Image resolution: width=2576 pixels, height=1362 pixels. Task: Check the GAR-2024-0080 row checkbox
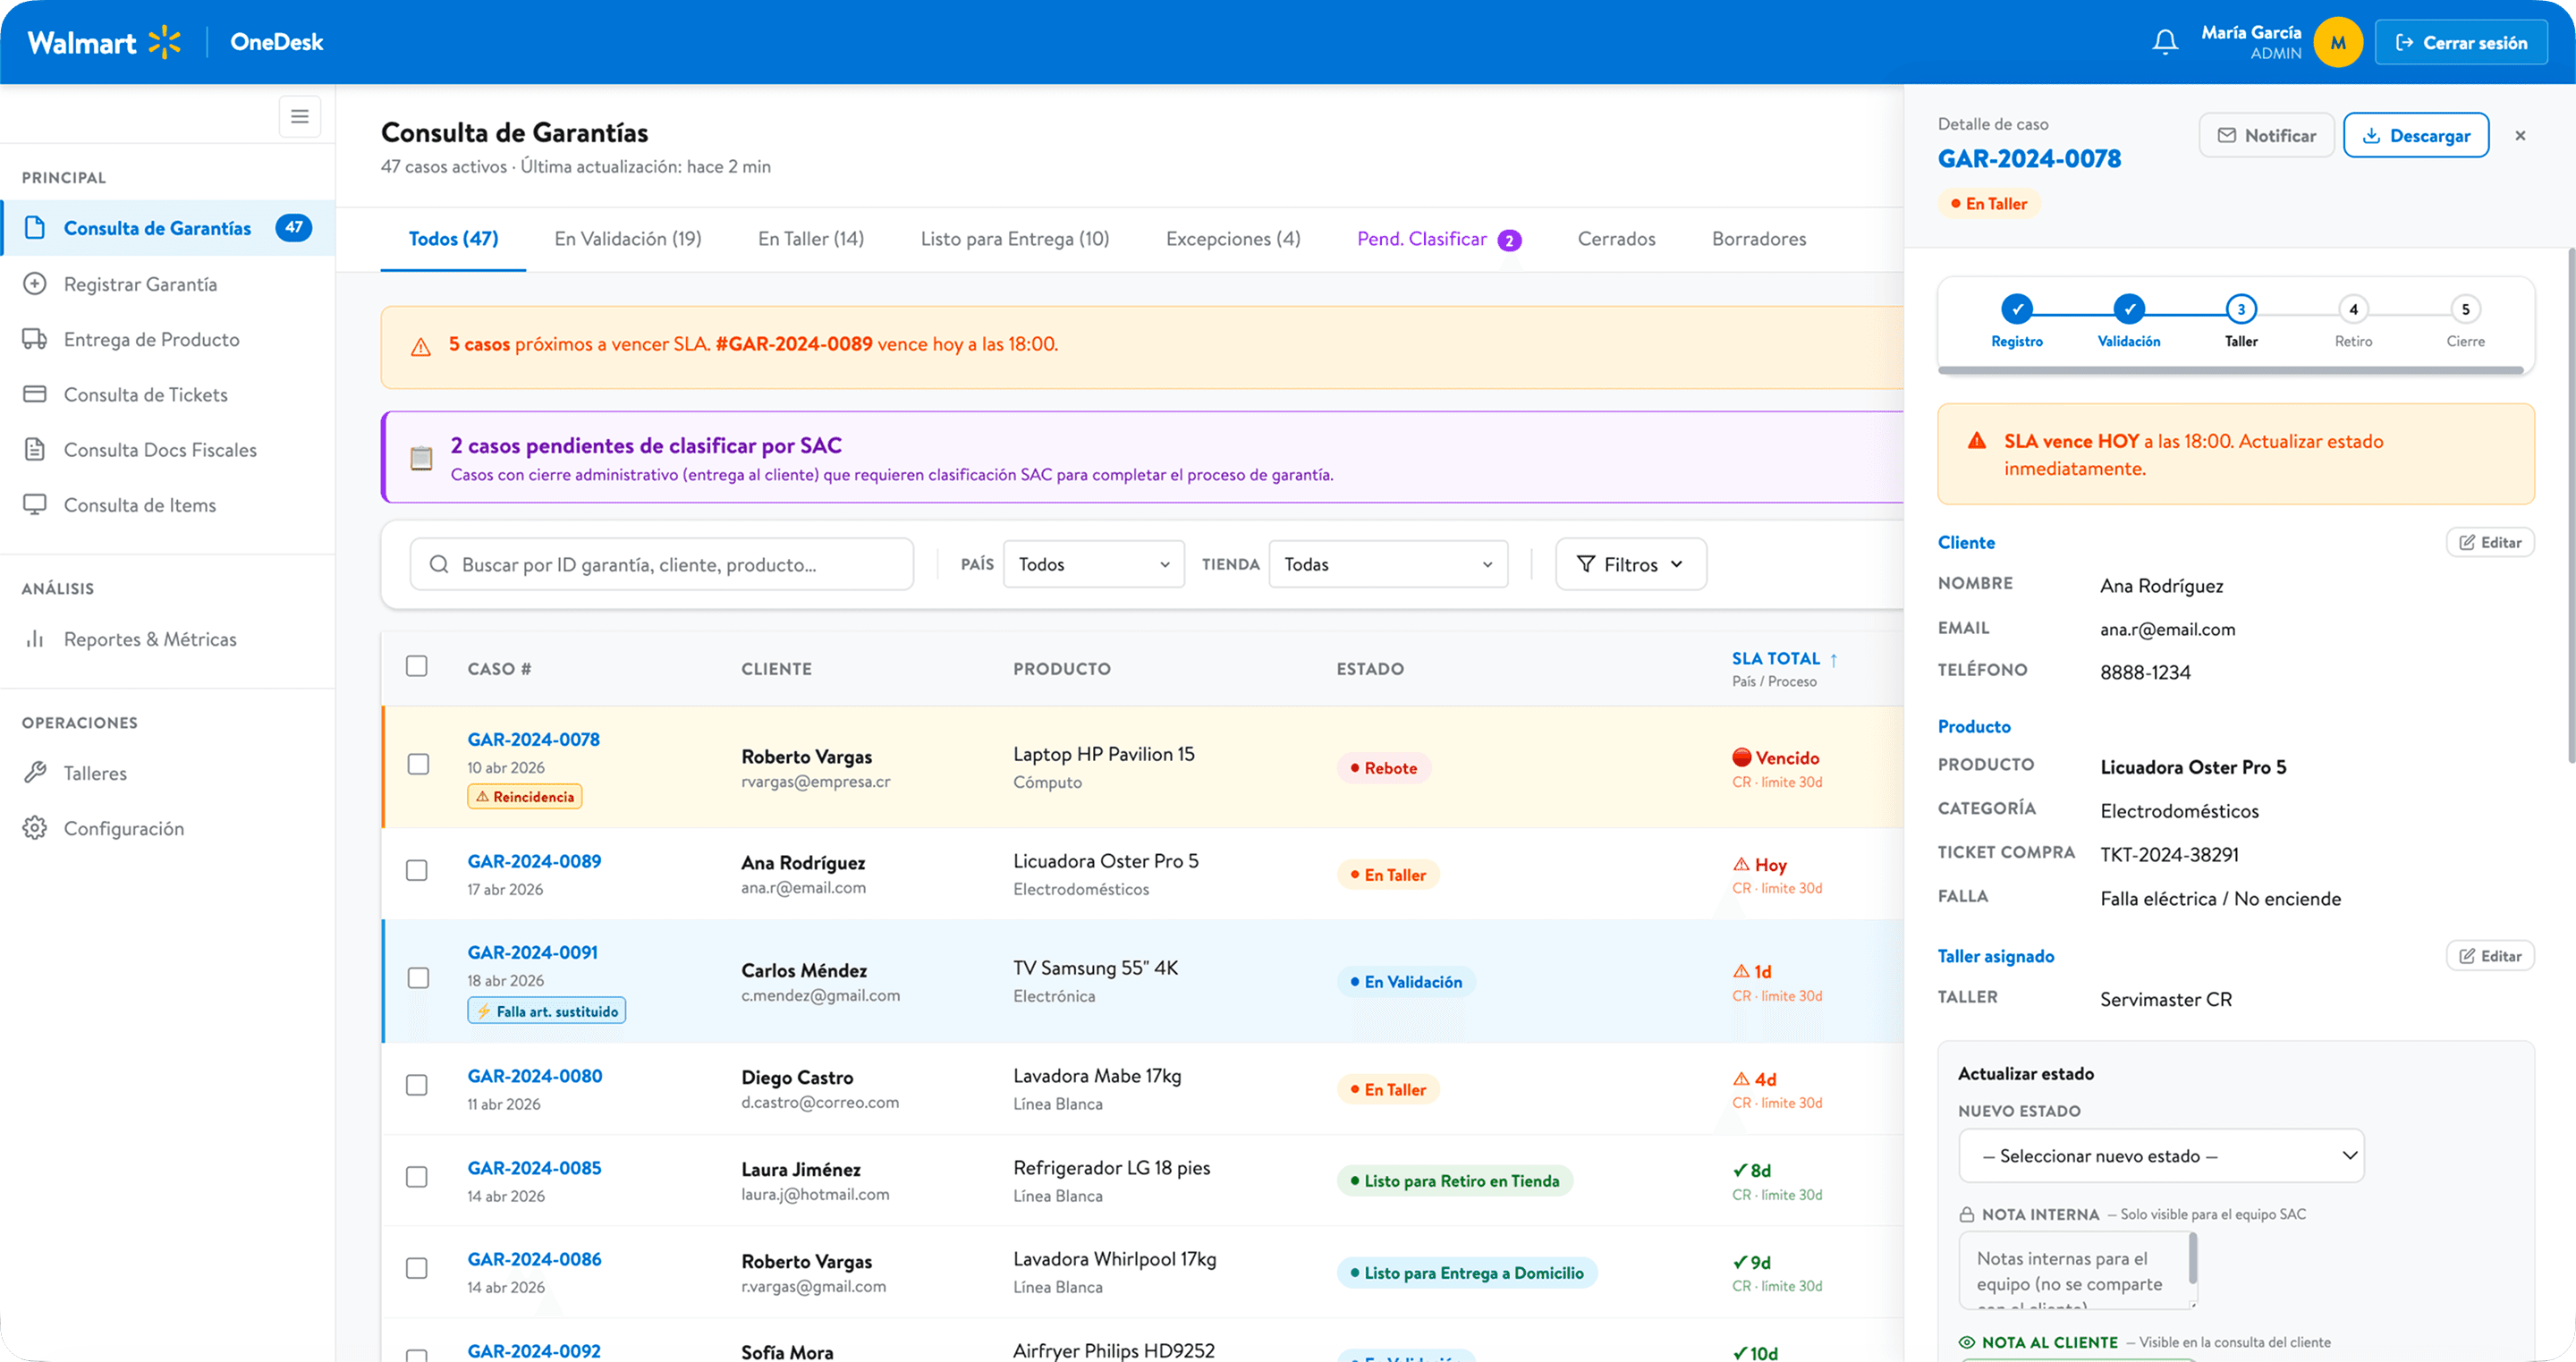[x=416, y=1085]
